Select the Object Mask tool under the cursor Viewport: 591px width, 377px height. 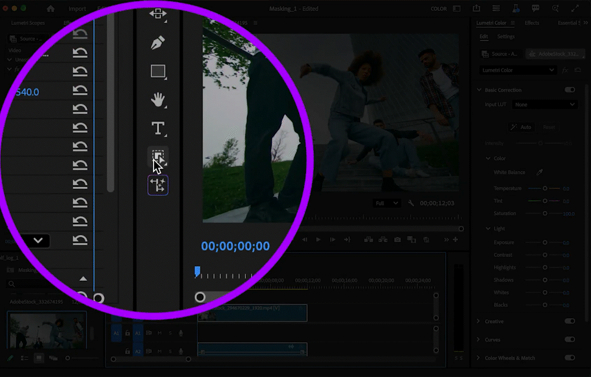[158, 157]
